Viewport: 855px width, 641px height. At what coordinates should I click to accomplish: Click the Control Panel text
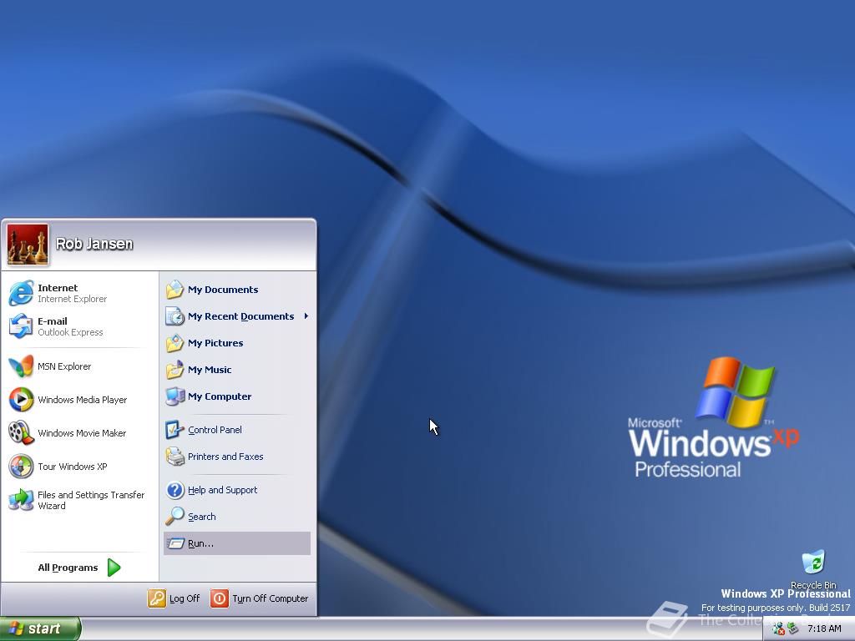tap(215, 430)
